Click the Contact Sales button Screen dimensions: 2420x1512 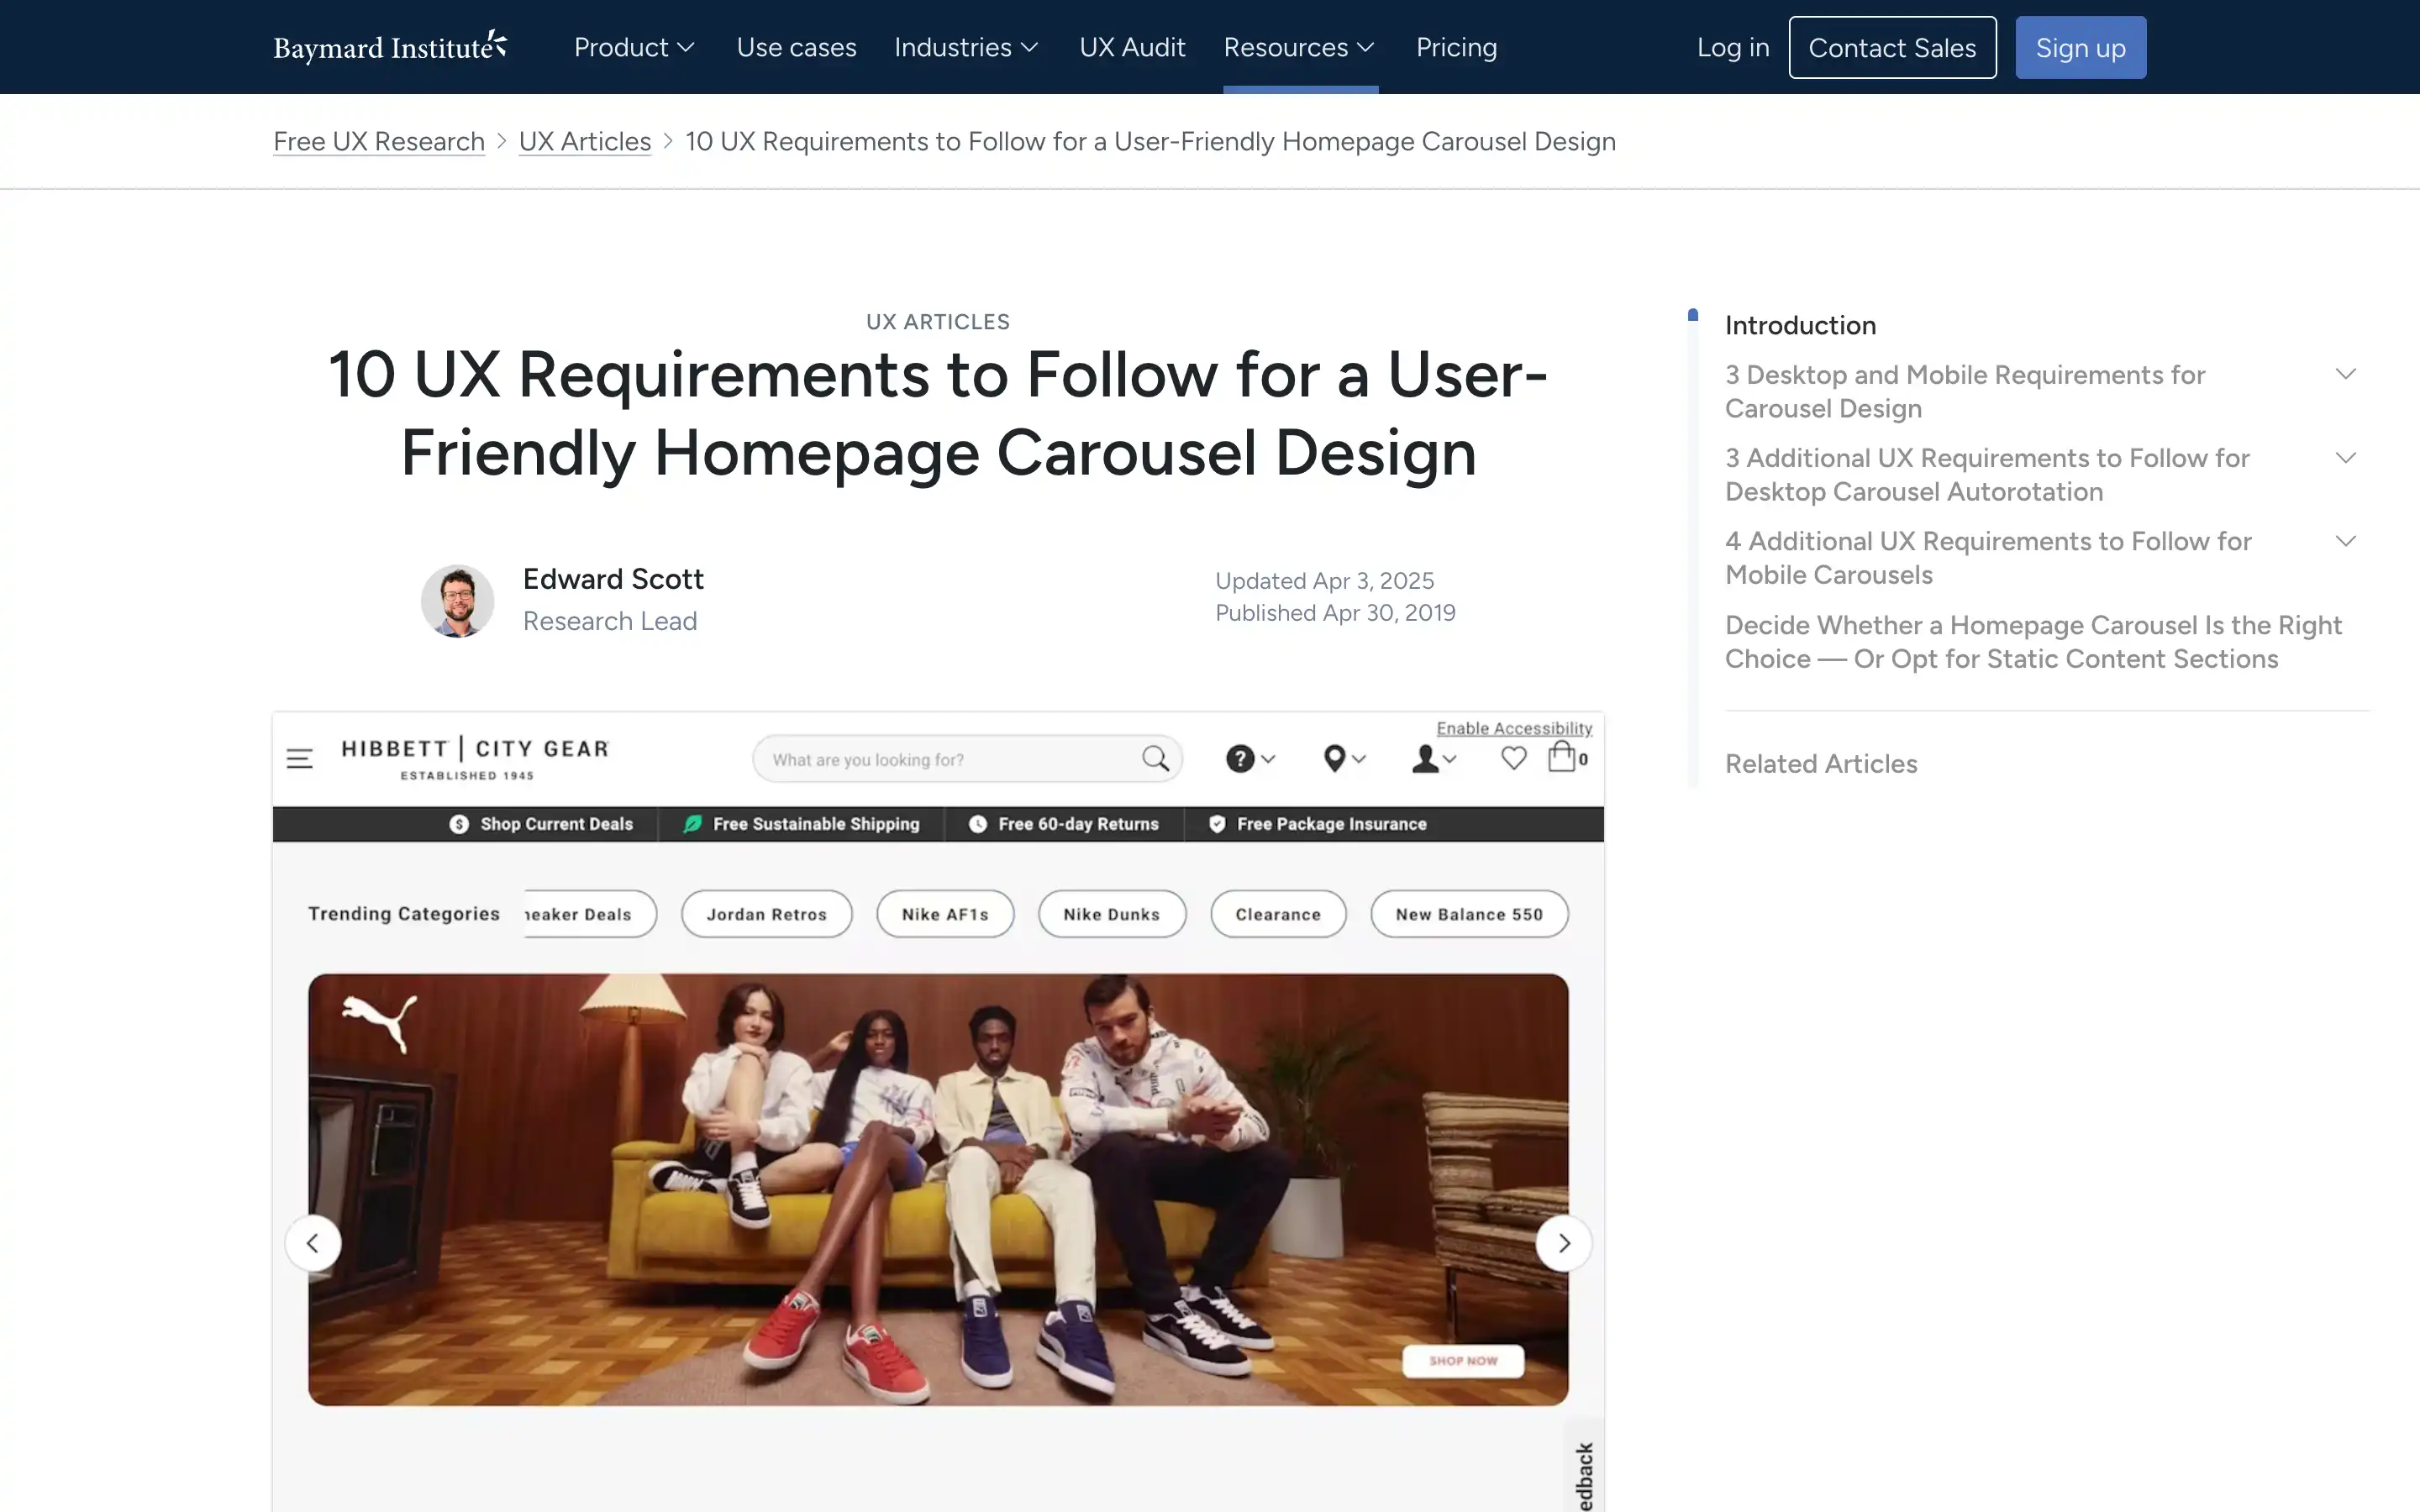click(1892, 47)
